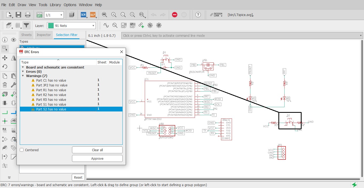Click the Zoom in magnifier icon
The image size is (364, 188).
pyautogui.click(x=114, y=15)
